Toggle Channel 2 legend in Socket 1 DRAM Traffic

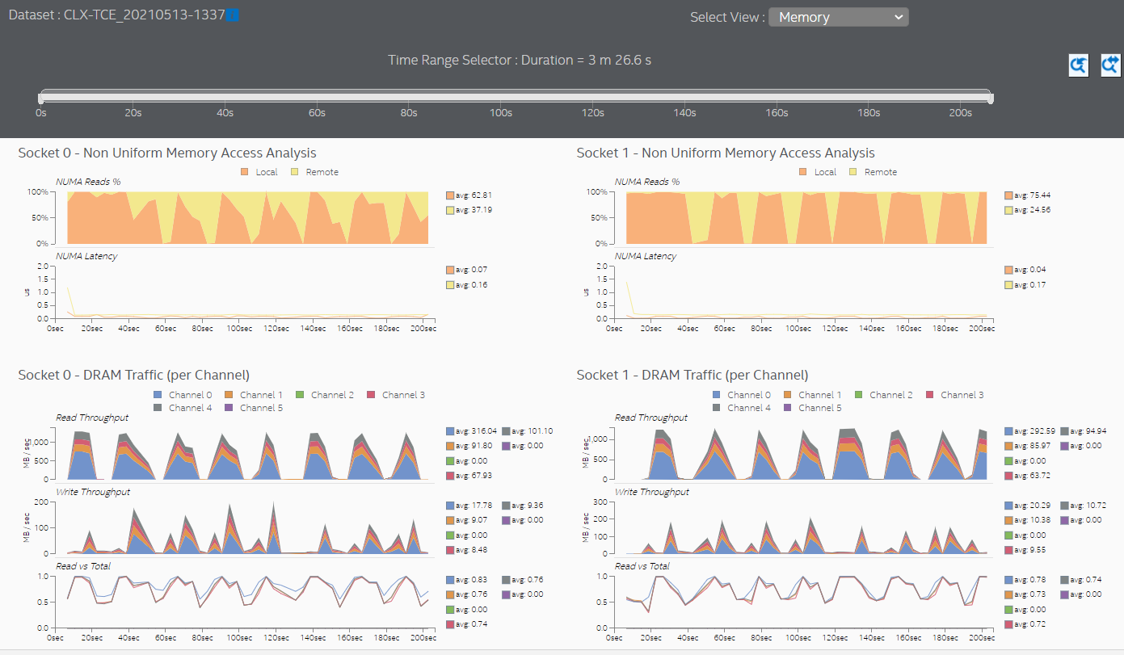click(x=859, y=395)
